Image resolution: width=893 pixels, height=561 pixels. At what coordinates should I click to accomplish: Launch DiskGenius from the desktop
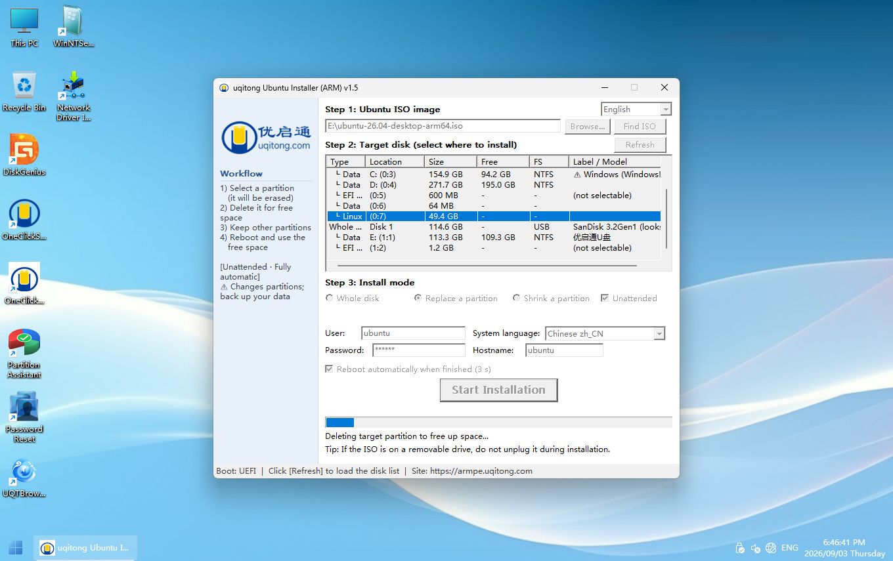pyautogui.click(x=24, y=156)
